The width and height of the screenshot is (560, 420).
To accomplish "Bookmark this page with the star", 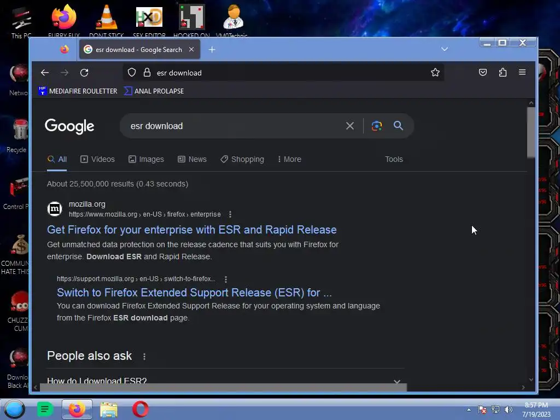I will click(435, 73).
